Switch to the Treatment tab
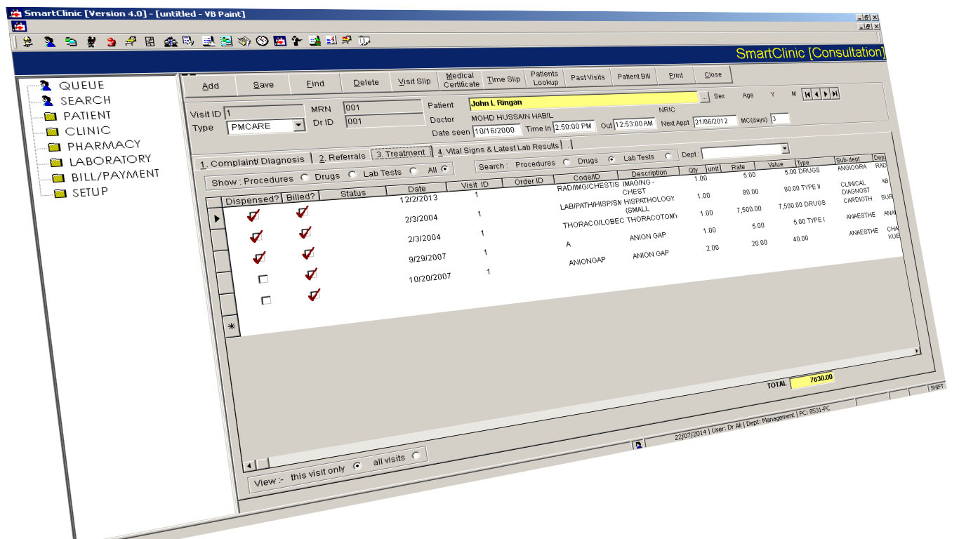This screenshot has height=539, width=959. pos(400,152)
